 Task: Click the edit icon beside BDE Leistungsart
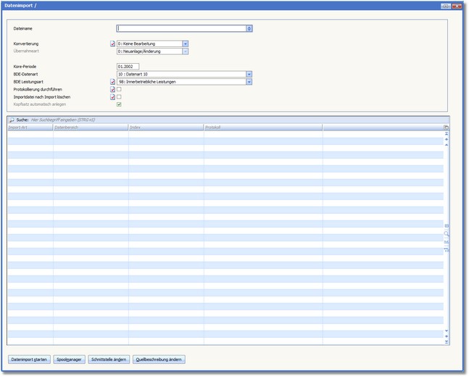pyautogui.click(x=112, y=82)
